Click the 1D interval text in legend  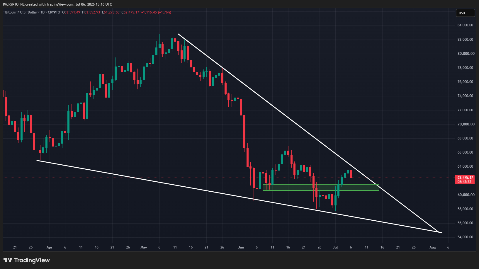pos(43,12)
